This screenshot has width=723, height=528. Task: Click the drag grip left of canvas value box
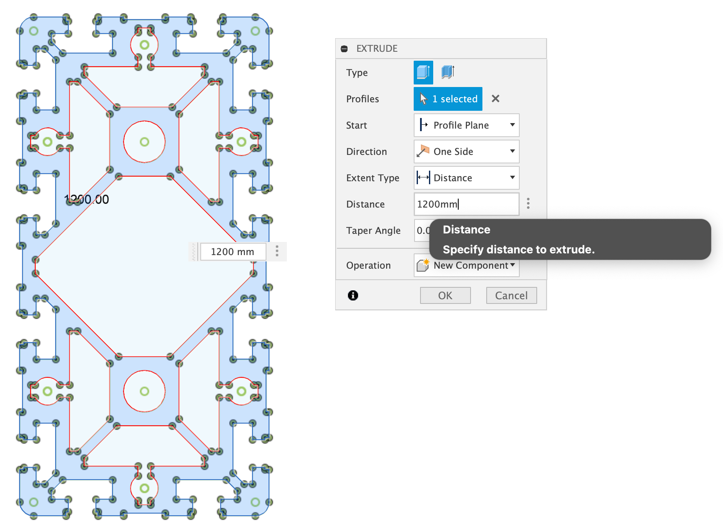tap(194, 252)
